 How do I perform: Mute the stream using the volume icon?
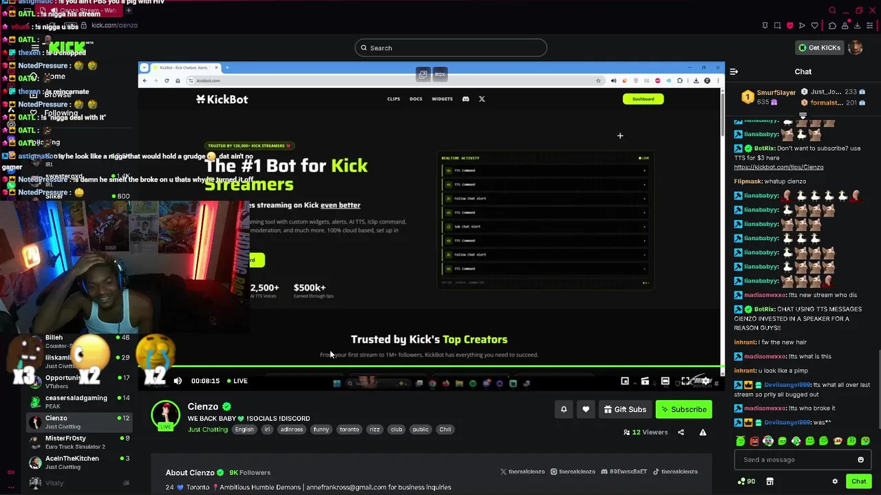tap(178, 381)
